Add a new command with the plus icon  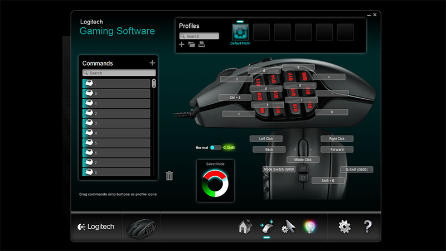(152, 63)
